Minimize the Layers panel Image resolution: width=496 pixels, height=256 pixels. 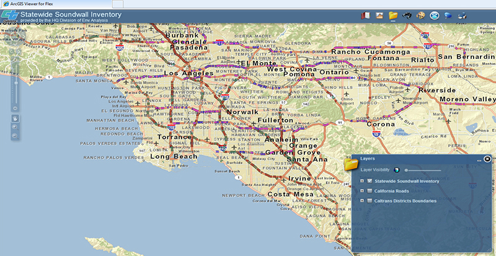point(479,161)
